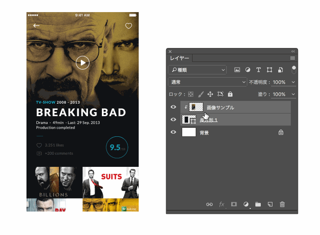
Task: Lock transparent pixels of the layer
Action: coord(191,94)
